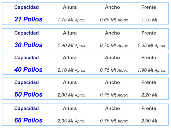
Task: Click the 2.20 Mt frente value
Action: (x=149, y=95)
